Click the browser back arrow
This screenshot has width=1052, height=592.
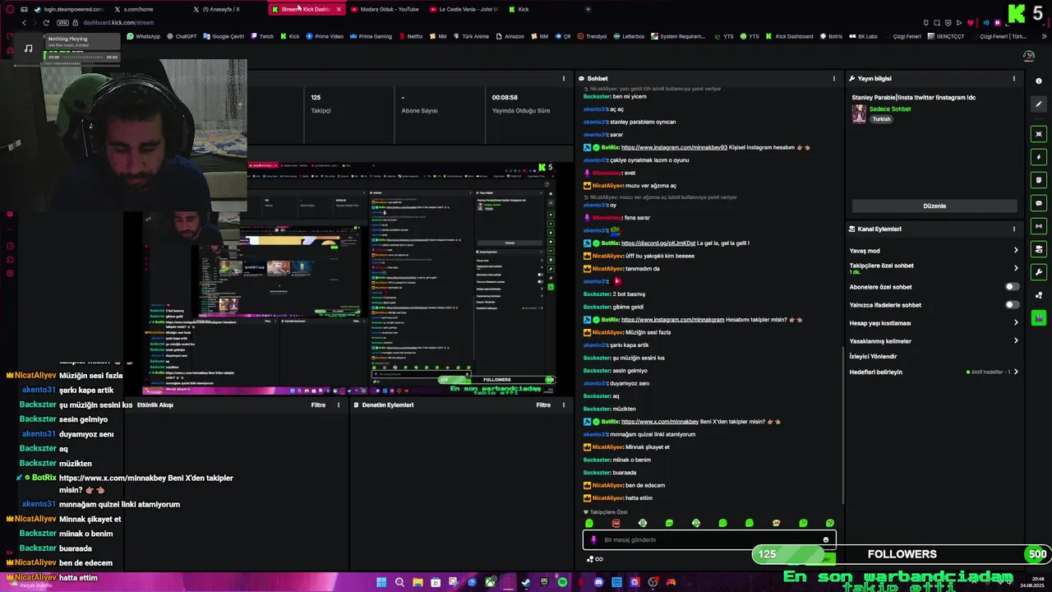(x=24, y=23)
